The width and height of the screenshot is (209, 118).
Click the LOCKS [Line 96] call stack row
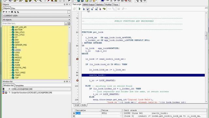165,113
